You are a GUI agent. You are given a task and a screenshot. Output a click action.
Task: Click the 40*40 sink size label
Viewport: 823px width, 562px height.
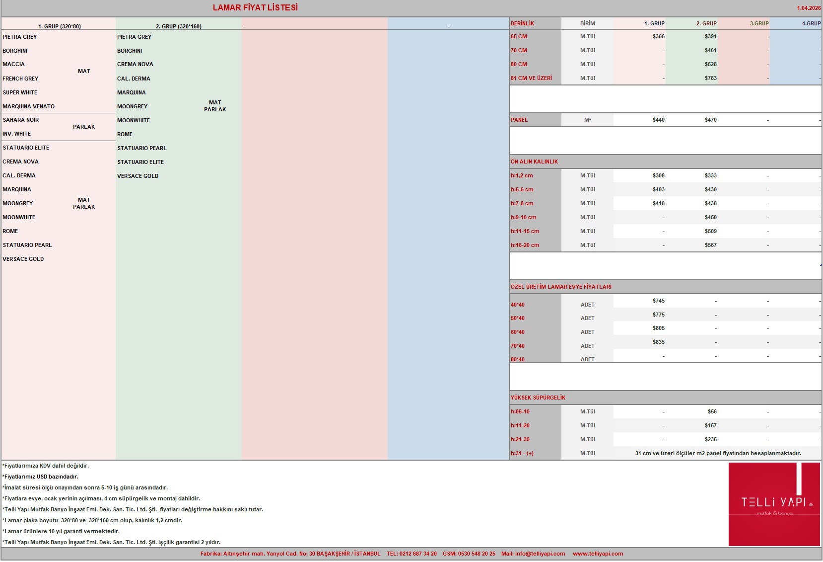[x=518, y=305]
